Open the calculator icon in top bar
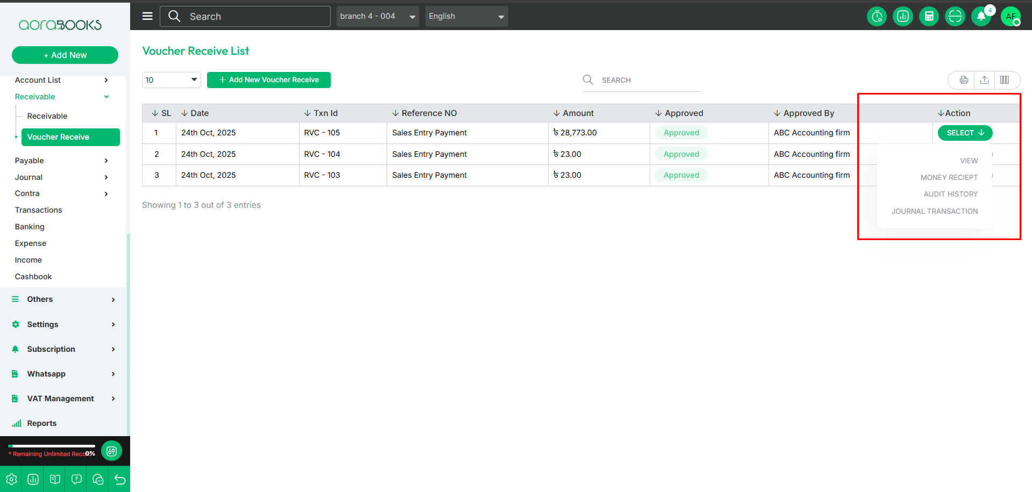Viewport: 1032px width, 492px height. pyautogui.click(x=929, y=17)
